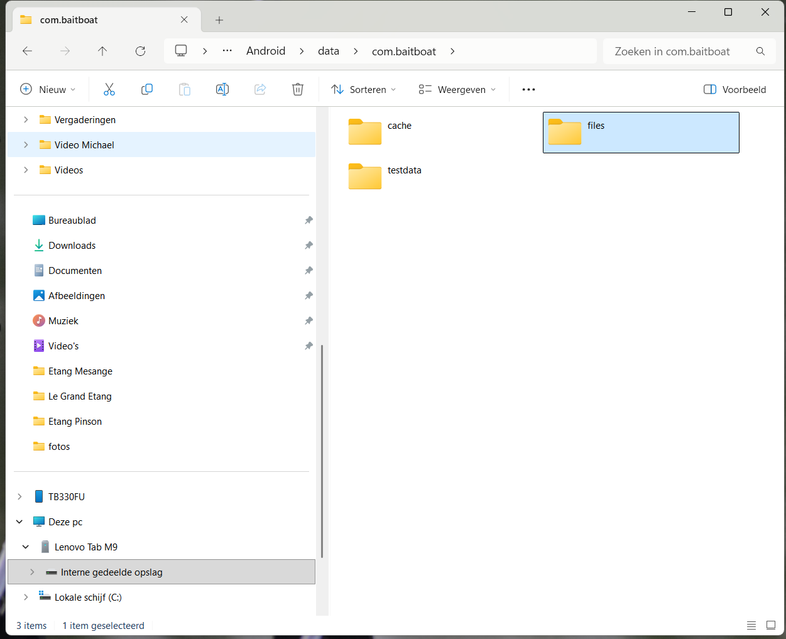The image size is (786, 639).
Task: Click the Cut scissors icon
Action: pyautogui.click(x=109, y=89)
